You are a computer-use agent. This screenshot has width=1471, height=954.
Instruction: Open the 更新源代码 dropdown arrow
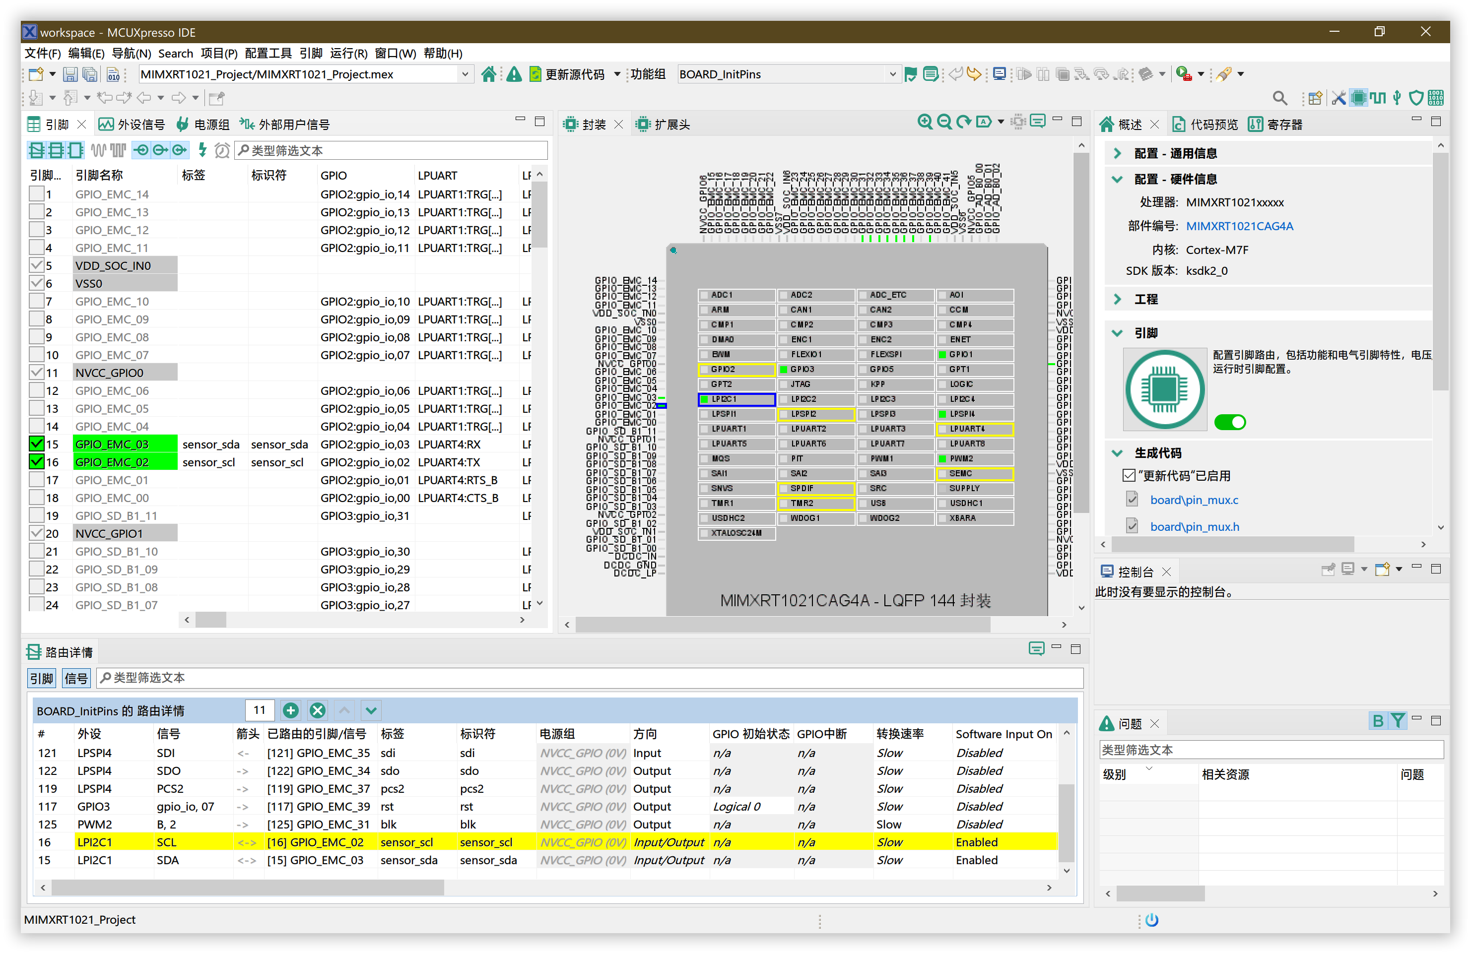tap(617, 74)
